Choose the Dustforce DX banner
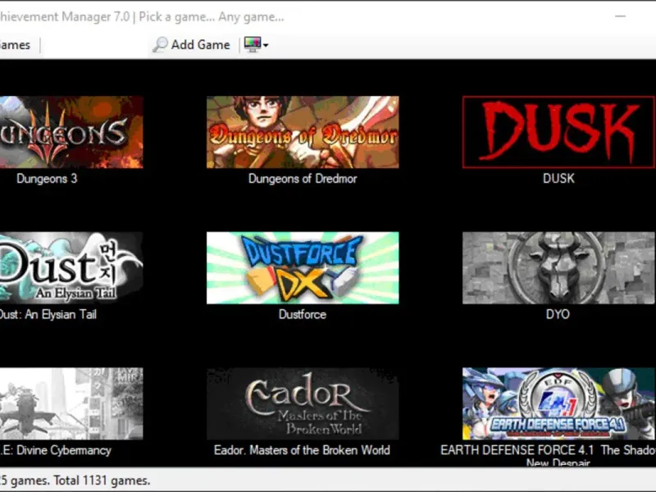This screenshot has width=656, height=492. click(x=303, y=268)
